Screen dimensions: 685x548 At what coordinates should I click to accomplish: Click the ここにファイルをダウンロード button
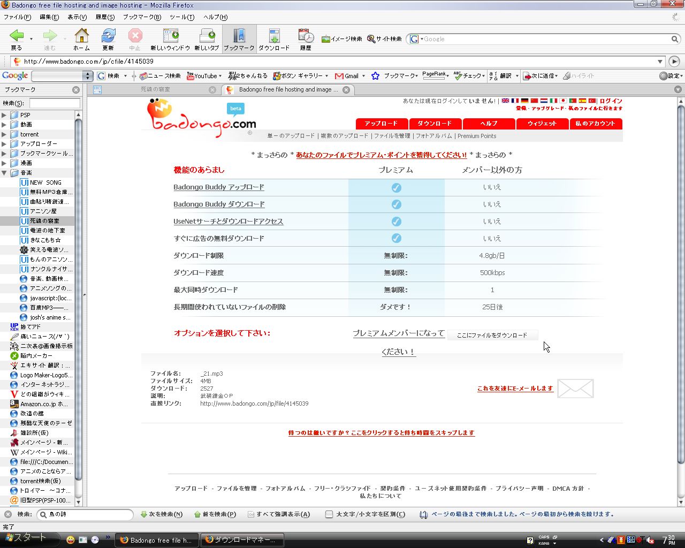(x=492, y=335)
